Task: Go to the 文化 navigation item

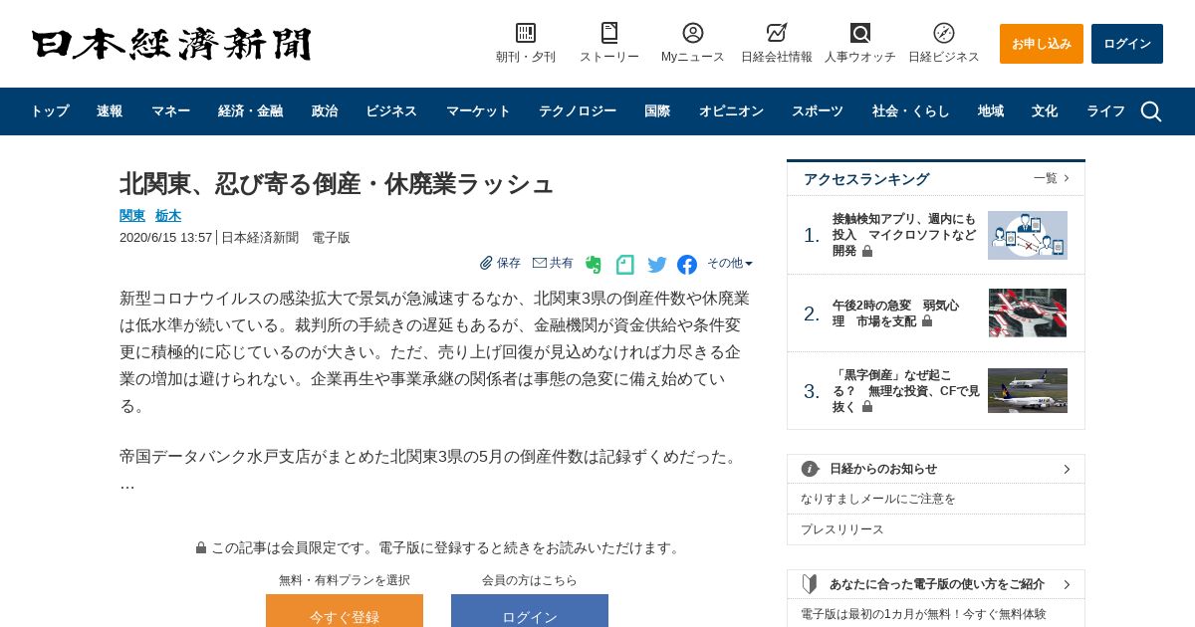Action: point(1045,111)
